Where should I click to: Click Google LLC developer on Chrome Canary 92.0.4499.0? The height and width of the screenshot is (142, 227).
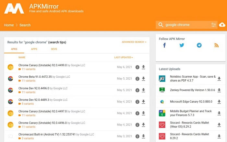78,65
